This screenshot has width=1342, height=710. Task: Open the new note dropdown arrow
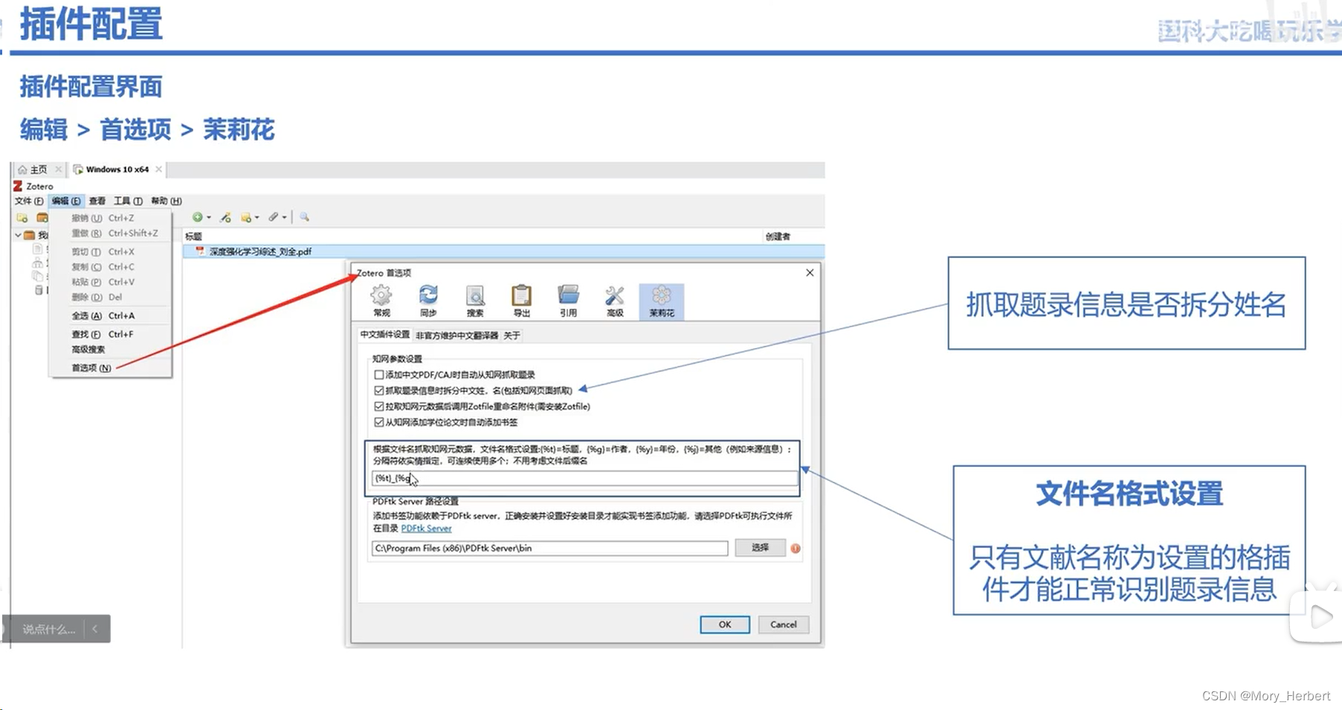click(x=257, y=218)
